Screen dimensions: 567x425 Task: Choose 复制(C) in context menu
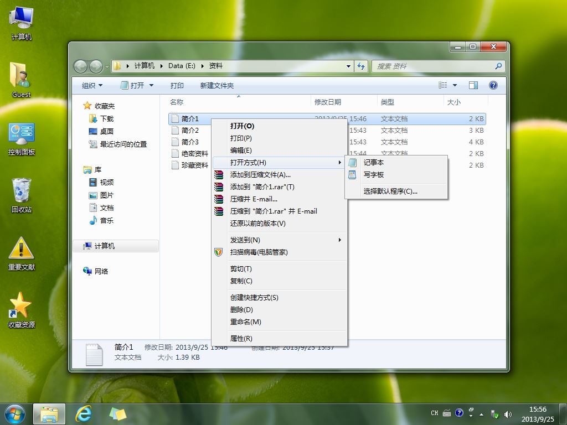tap(279, 281)
